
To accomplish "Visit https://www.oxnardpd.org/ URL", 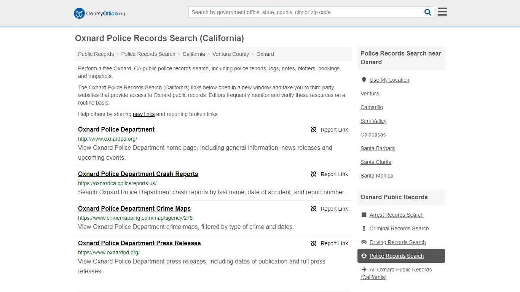I will pyautogui.click(x=109, y=252).
